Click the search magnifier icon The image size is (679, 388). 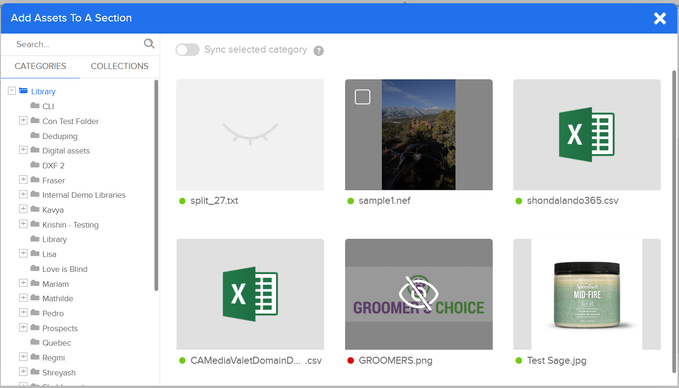coord(149,44)
